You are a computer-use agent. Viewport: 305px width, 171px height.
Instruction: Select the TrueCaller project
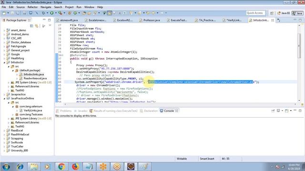(17, 147)
